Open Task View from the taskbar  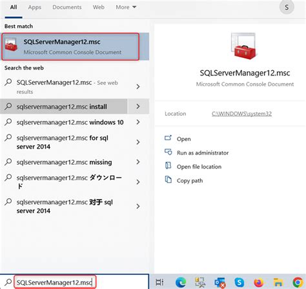click(x=159, y=283)
